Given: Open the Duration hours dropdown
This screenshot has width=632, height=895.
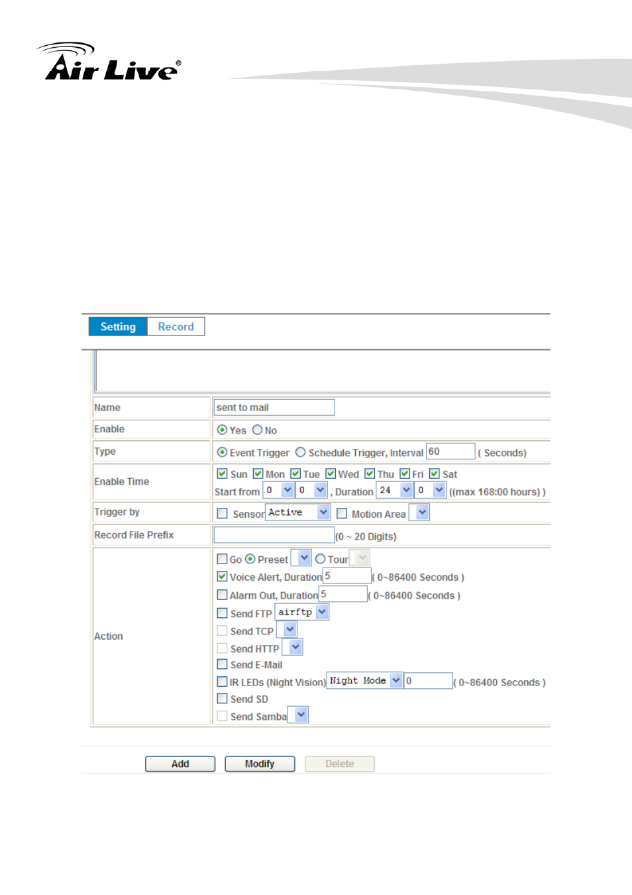Looking at the screenshot, I should click(395, 490).
